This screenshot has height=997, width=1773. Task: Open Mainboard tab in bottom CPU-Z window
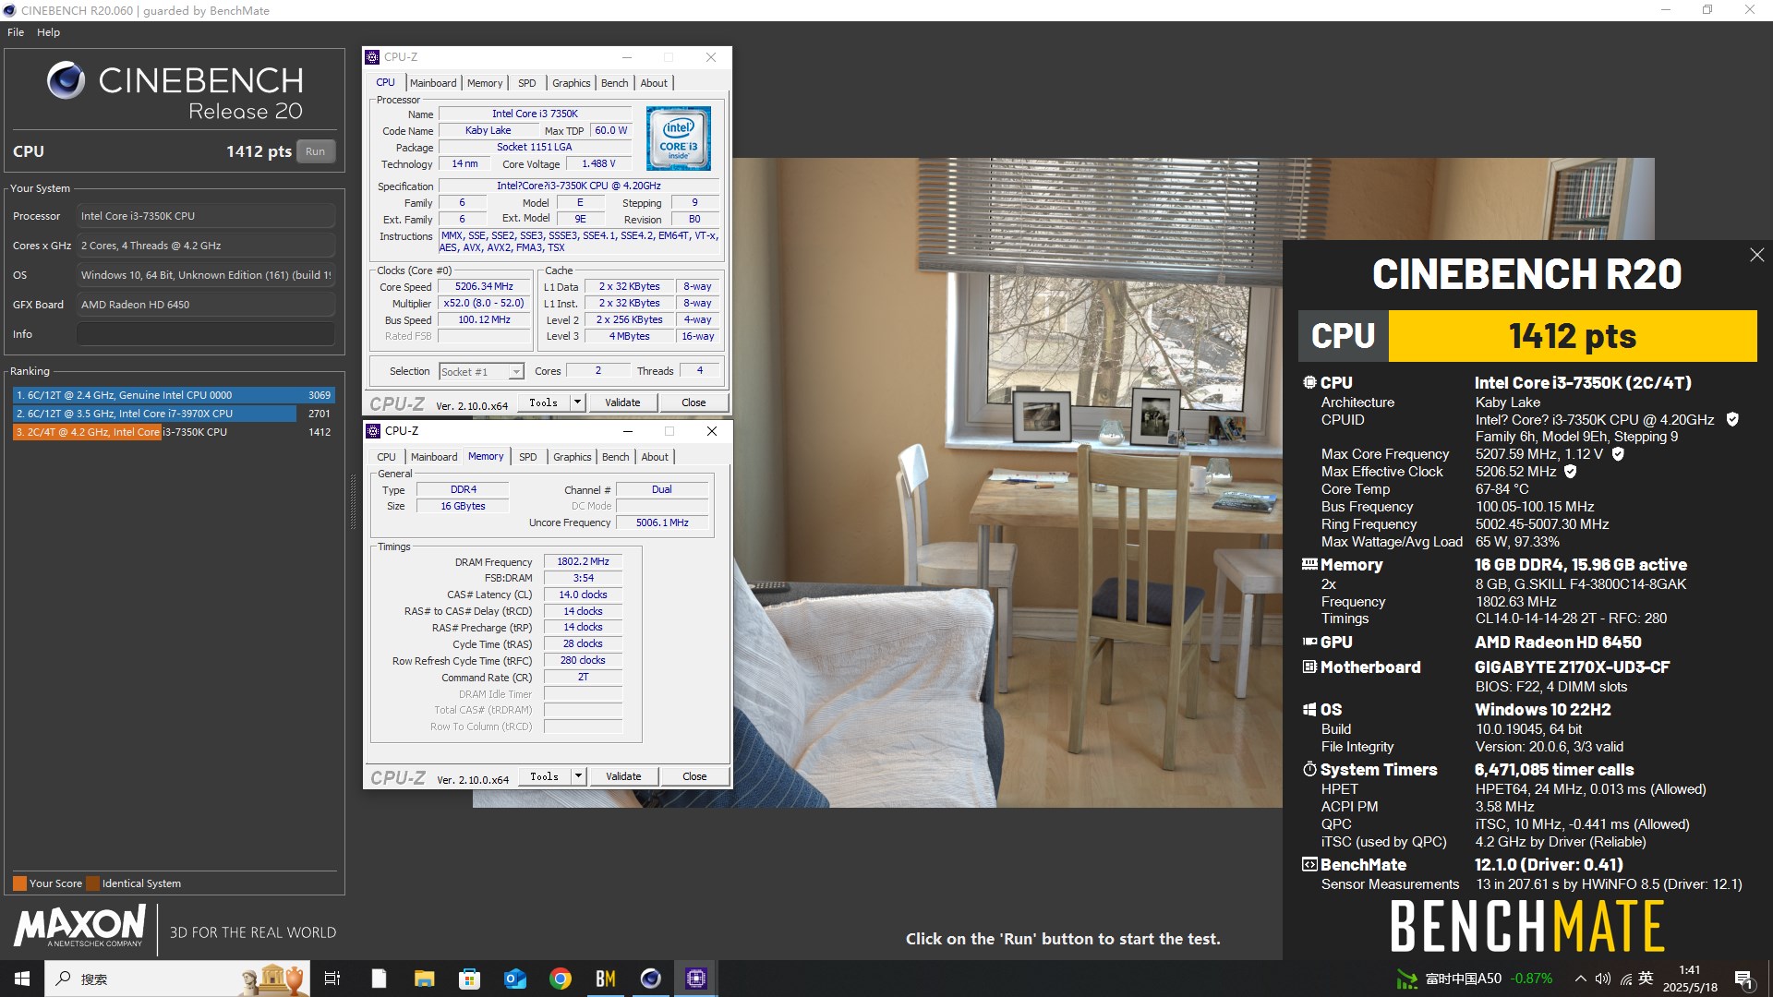(x=434, y=457)
